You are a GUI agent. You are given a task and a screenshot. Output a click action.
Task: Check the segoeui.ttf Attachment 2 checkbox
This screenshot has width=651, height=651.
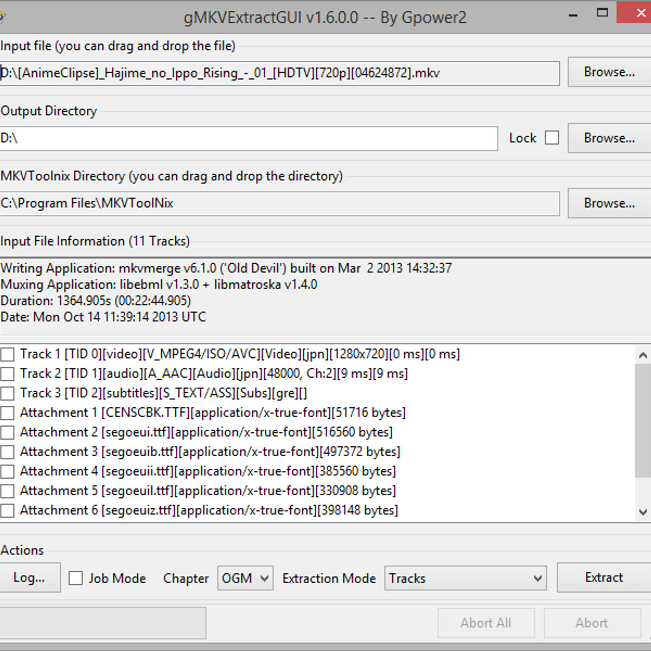(x=7, y=432)
